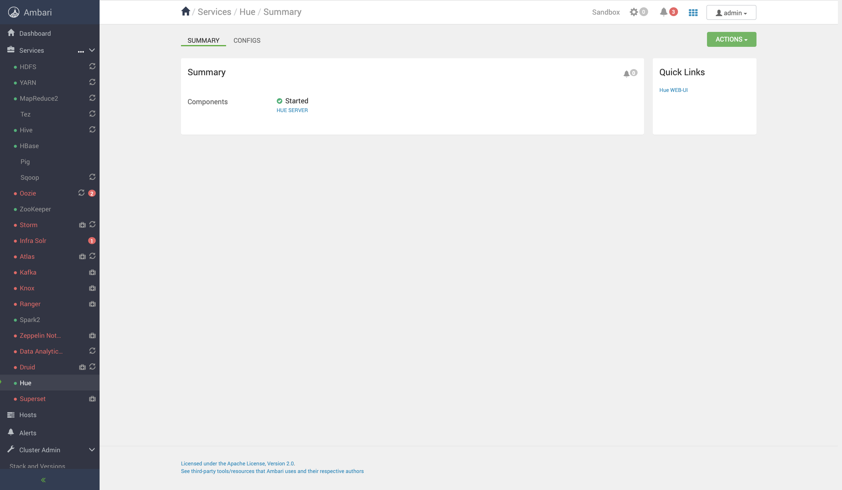842x490 pixels.
Task: Click the restart icon next to YARN
Action: tap(92, 82)
